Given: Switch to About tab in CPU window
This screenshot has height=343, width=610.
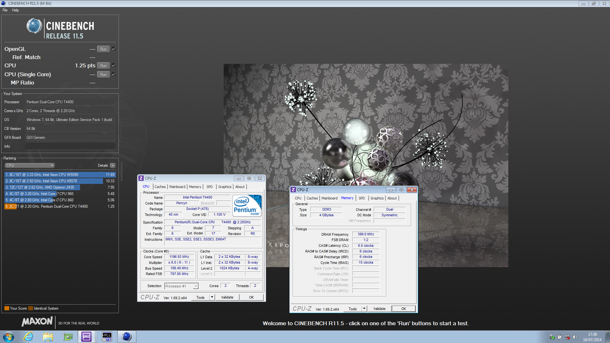Looking at the screenshot, I should pos(240,187).
